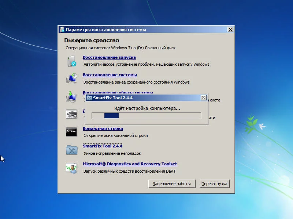Click the DaRT diagnostics person icon
The width and height of the screenshot is (293, 219).
pos(71,168)
